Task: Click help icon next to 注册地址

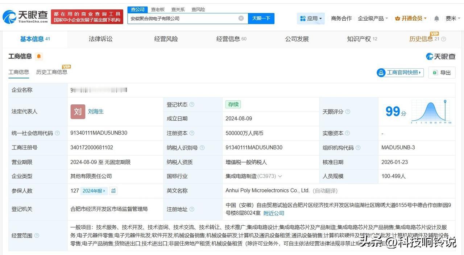Action: [x=192, y=209]
